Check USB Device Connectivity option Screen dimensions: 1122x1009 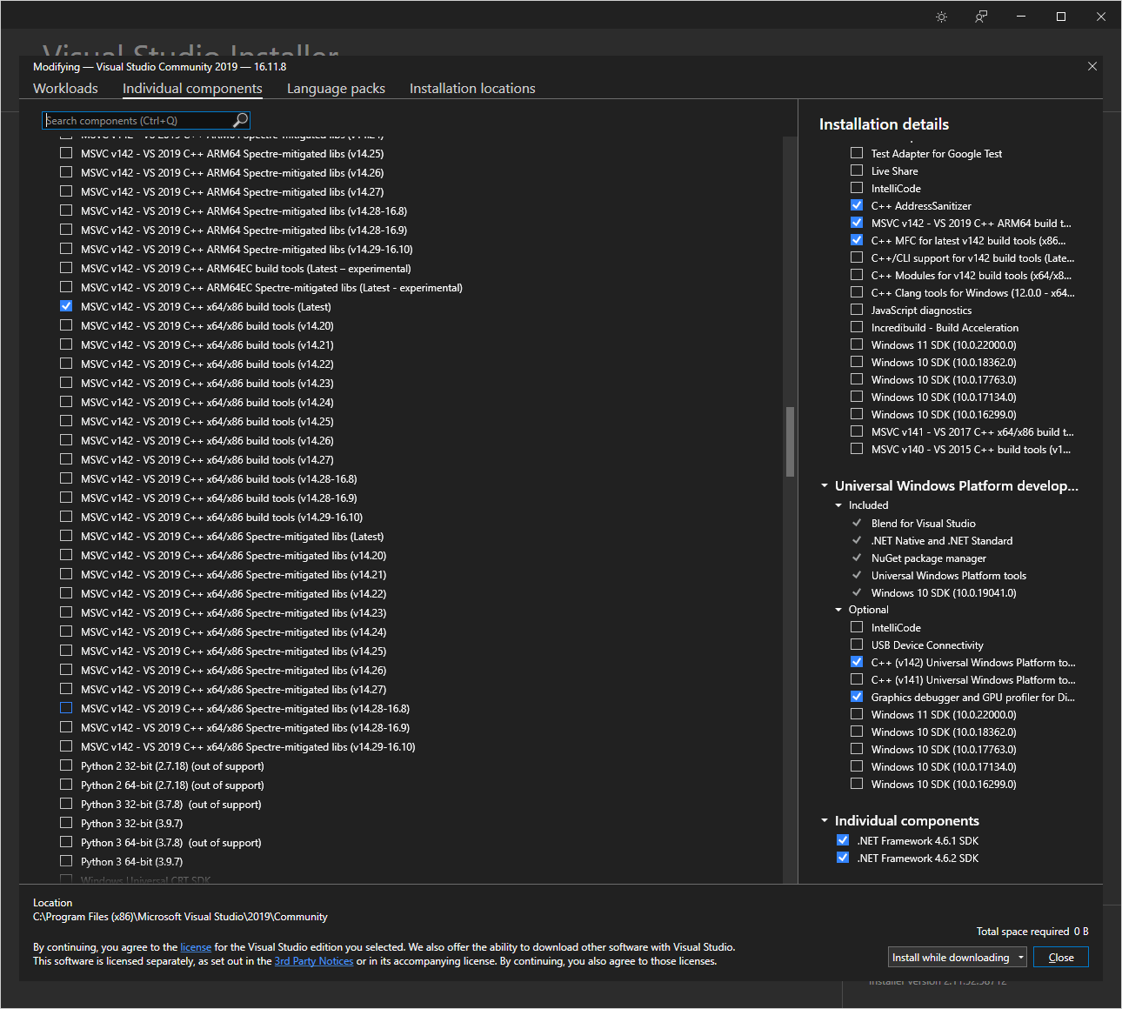[x=857, y=645]
